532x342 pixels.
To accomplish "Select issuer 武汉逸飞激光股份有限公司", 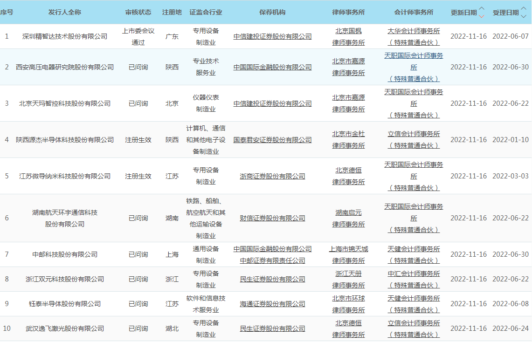I will tap(65, 328).
